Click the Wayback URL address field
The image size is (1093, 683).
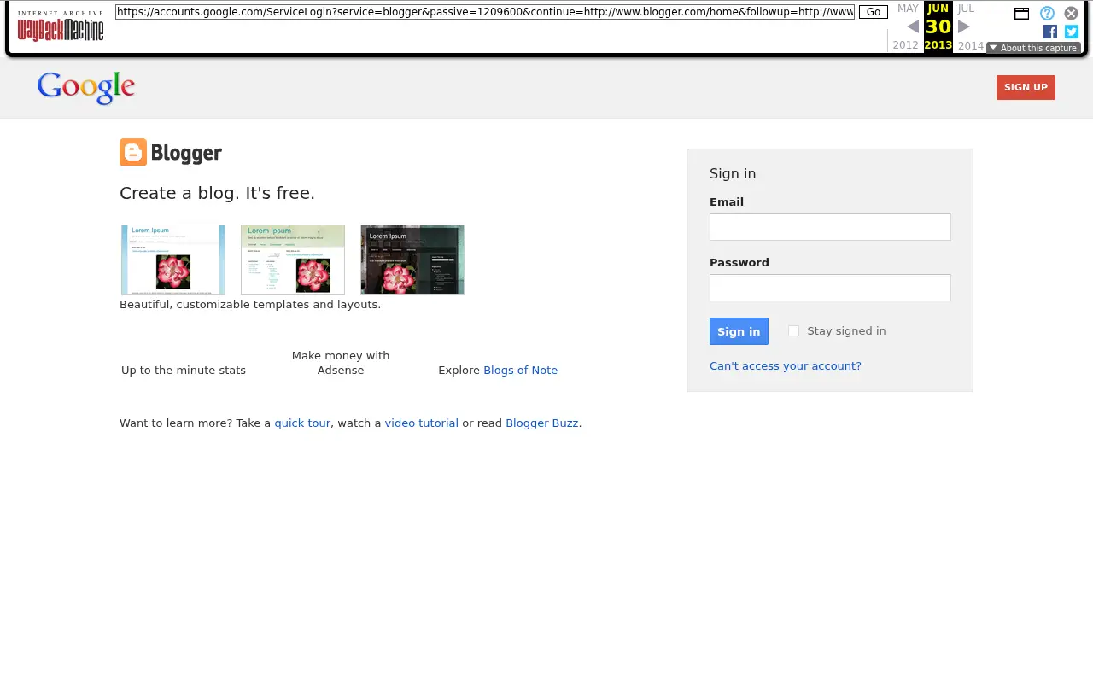[485, 12]
